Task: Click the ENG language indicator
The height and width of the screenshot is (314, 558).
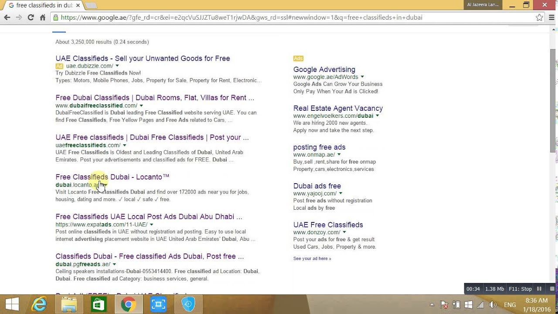Action: pos(510,305)
